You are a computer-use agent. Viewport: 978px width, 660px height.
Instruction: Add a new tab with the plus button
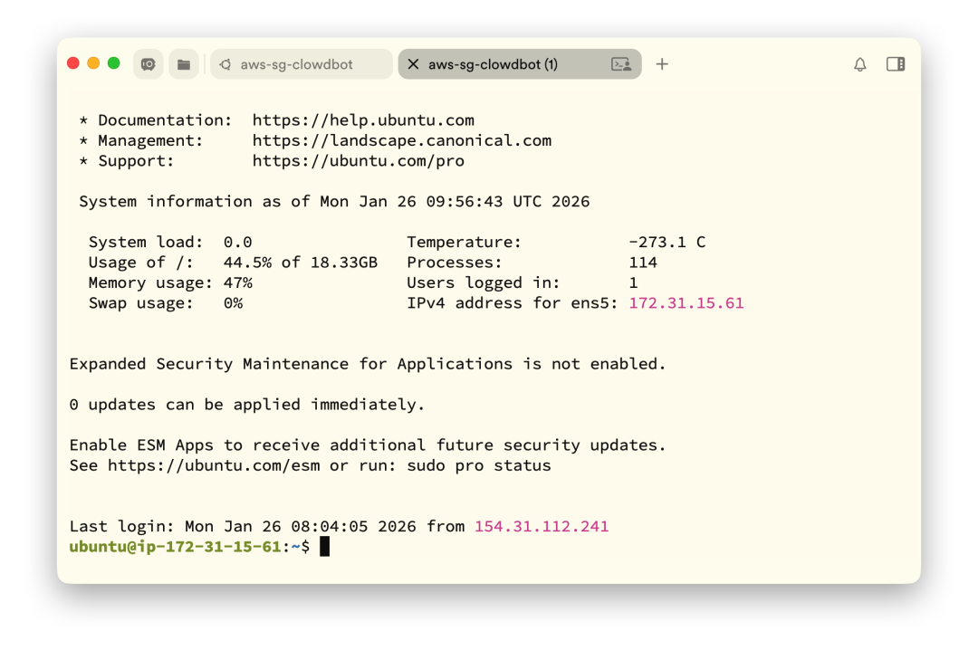pyautogui.click(x=662, y=64)
